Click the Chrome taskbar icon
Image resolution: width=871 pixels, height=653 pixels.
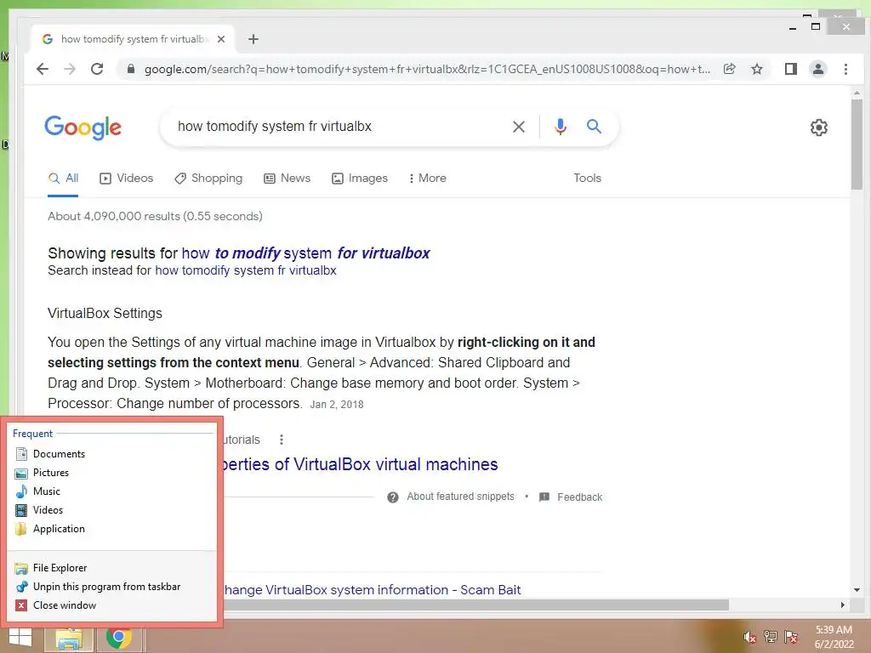(118, 639)
